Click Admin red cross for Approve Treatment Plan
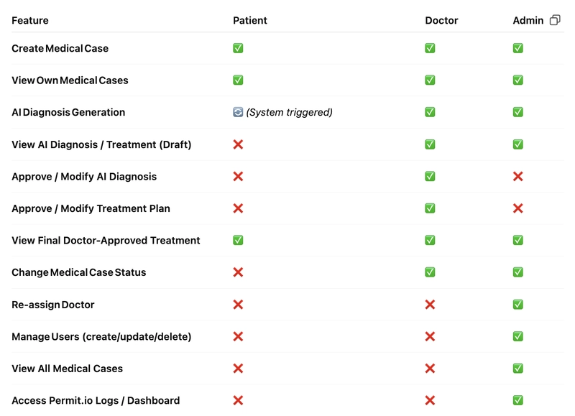Image resolution: width=575 pixels, height=416 pixels. click(517, 208)
